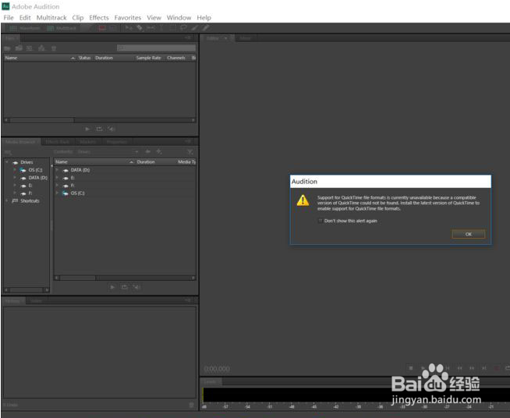Open the File menu
Screen dimensions: 510x418
[x=9, y=18]
